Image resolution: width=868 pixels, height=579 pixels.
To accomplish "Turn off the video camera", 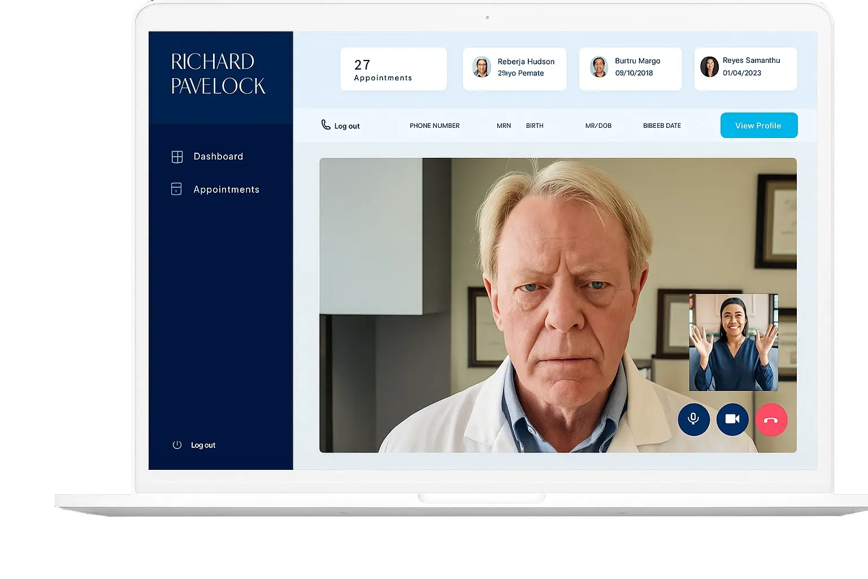I will 732,420.
